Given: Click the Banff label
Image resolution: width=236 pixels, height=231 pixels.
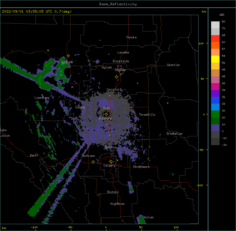Looking at the screenshot, I should coord(34,156).
